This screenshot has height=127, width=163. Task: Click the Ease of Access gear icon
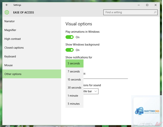pos(7,12)
